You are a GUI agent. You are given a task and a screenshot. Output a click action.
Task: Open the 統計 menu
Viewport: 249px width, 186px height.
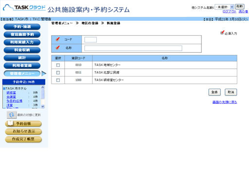tap(22, 58)
